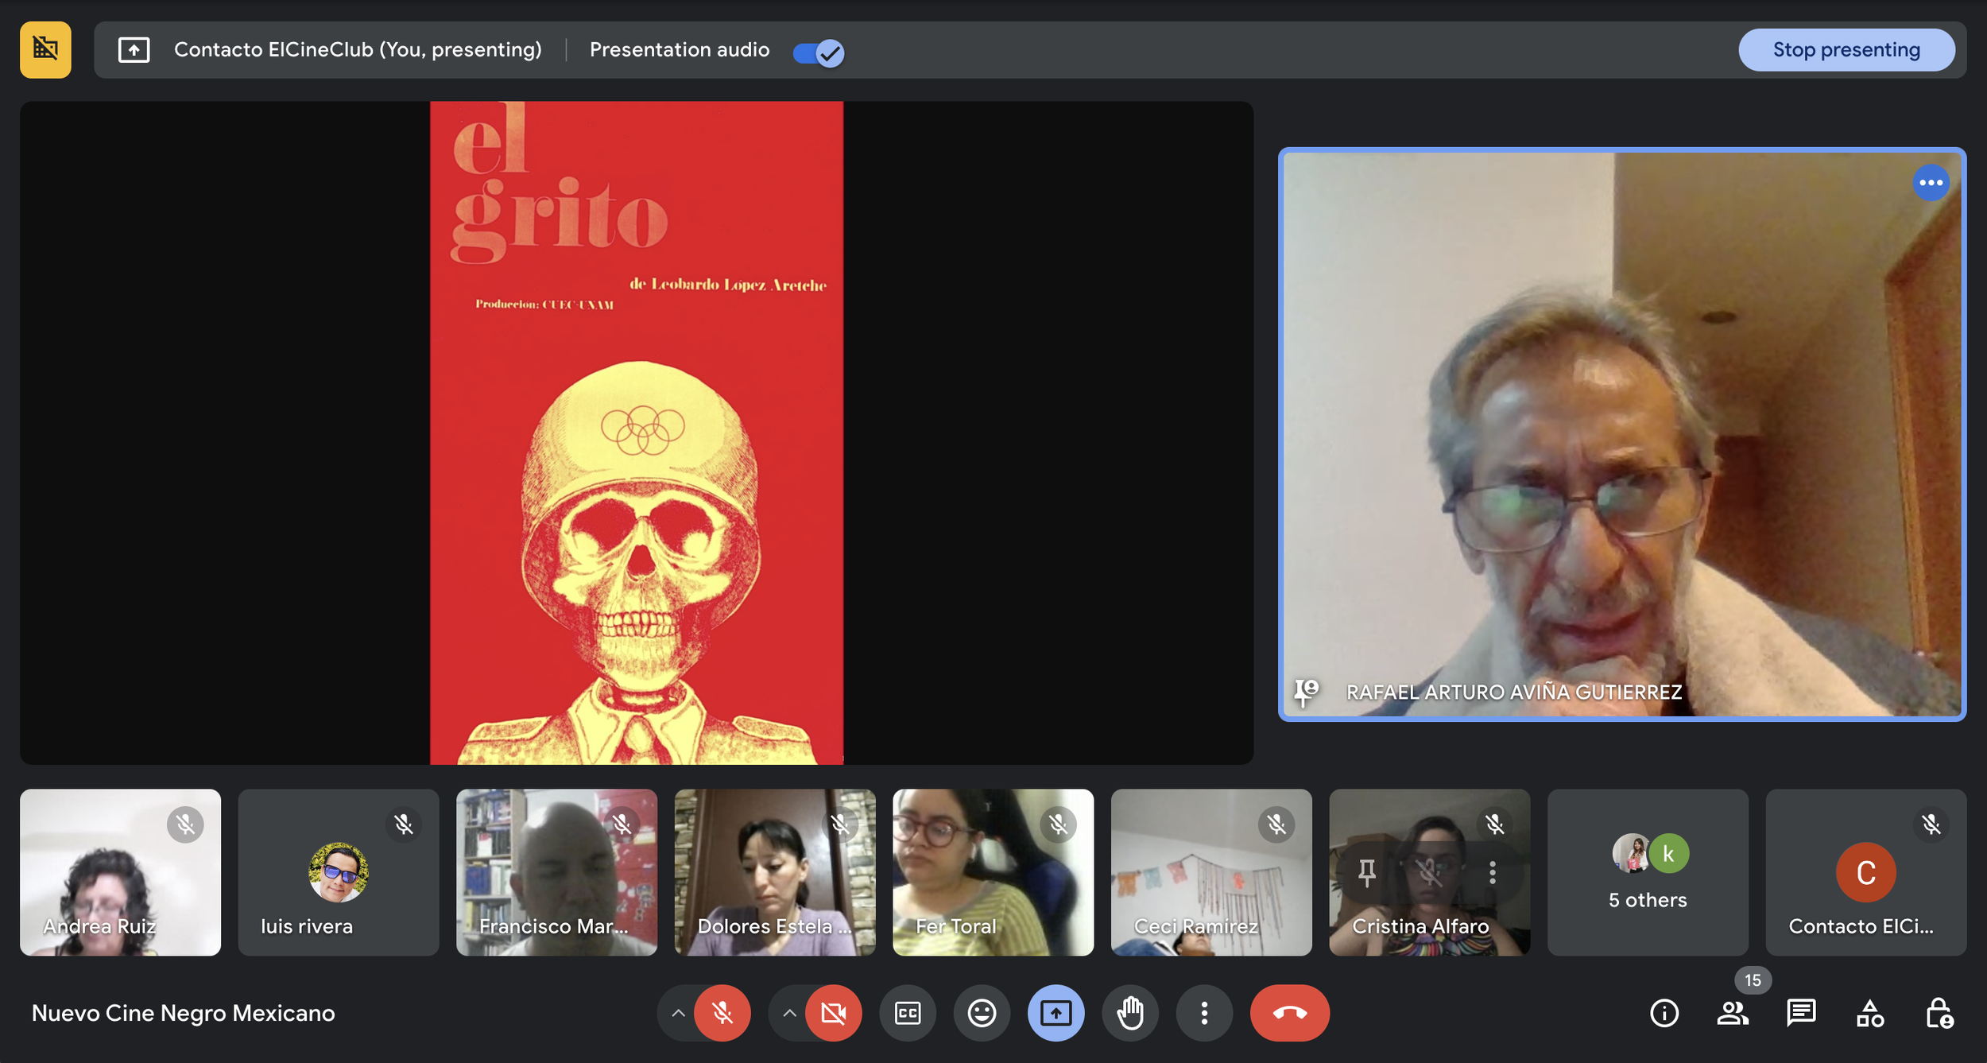Leave the call with red hangup button

tap(1289, 1013)
